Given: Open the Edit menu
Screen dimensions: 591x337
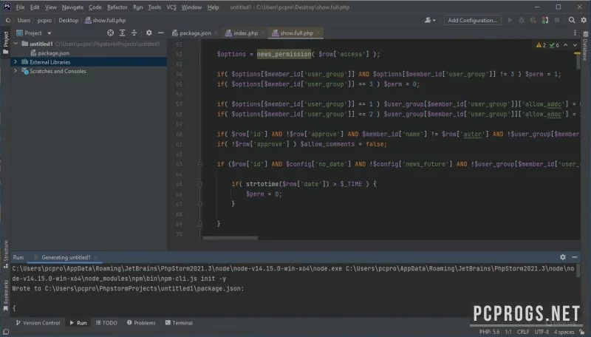Looking at the screenshot, I should tap(35, 7).
